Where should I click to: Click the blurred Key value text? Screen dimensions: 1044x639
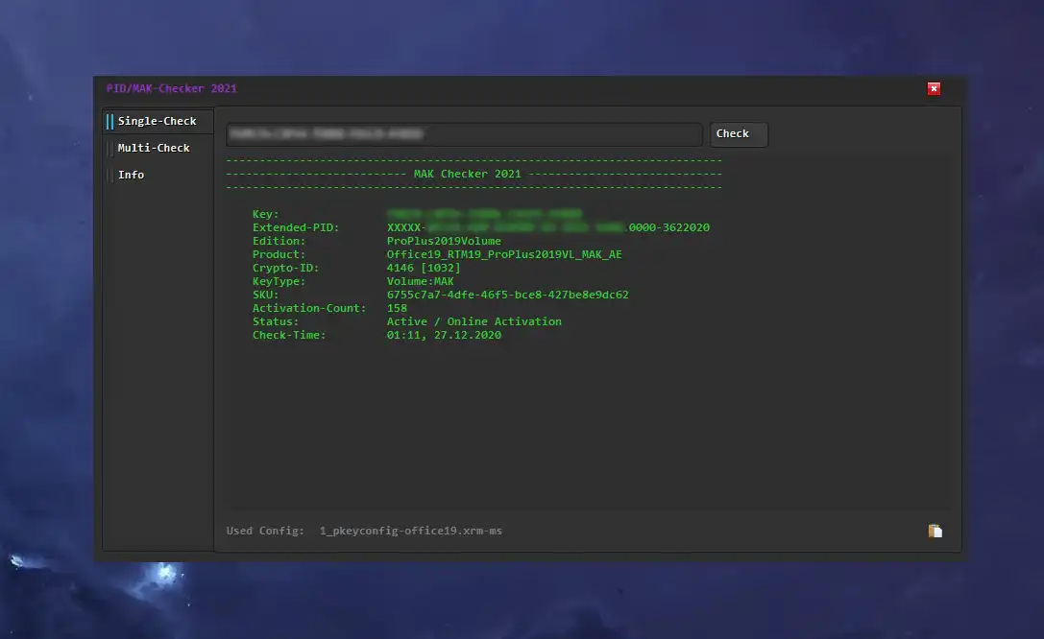484,214
